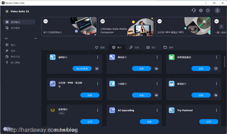Open 影片切割教學指示 banner card

tap(69, 27)
